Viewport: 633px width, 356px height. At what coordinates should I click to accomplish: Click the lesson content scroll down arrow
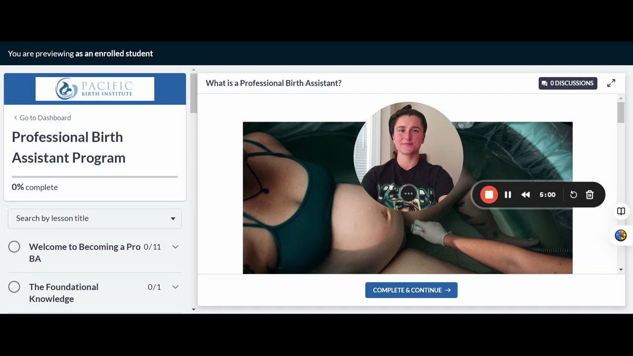click(x=621, y=269)
